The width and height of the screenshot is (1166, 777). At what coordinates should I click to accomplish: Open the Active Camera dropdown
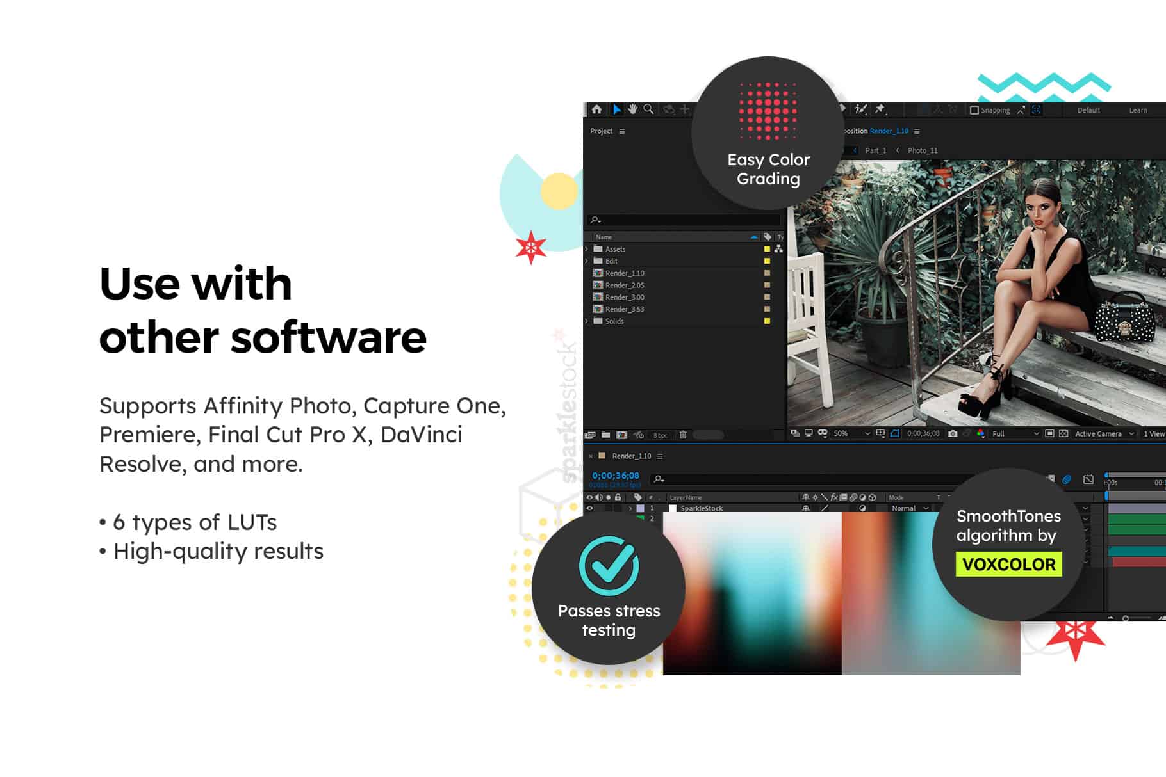tap(1104, 433)
